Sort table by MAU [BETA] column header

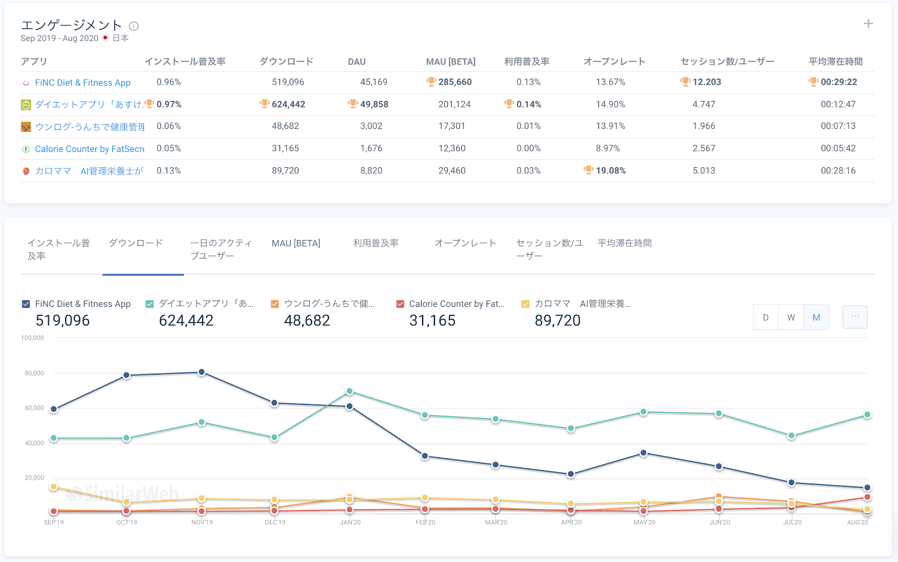pyautogui.click(x=451, y=62)
